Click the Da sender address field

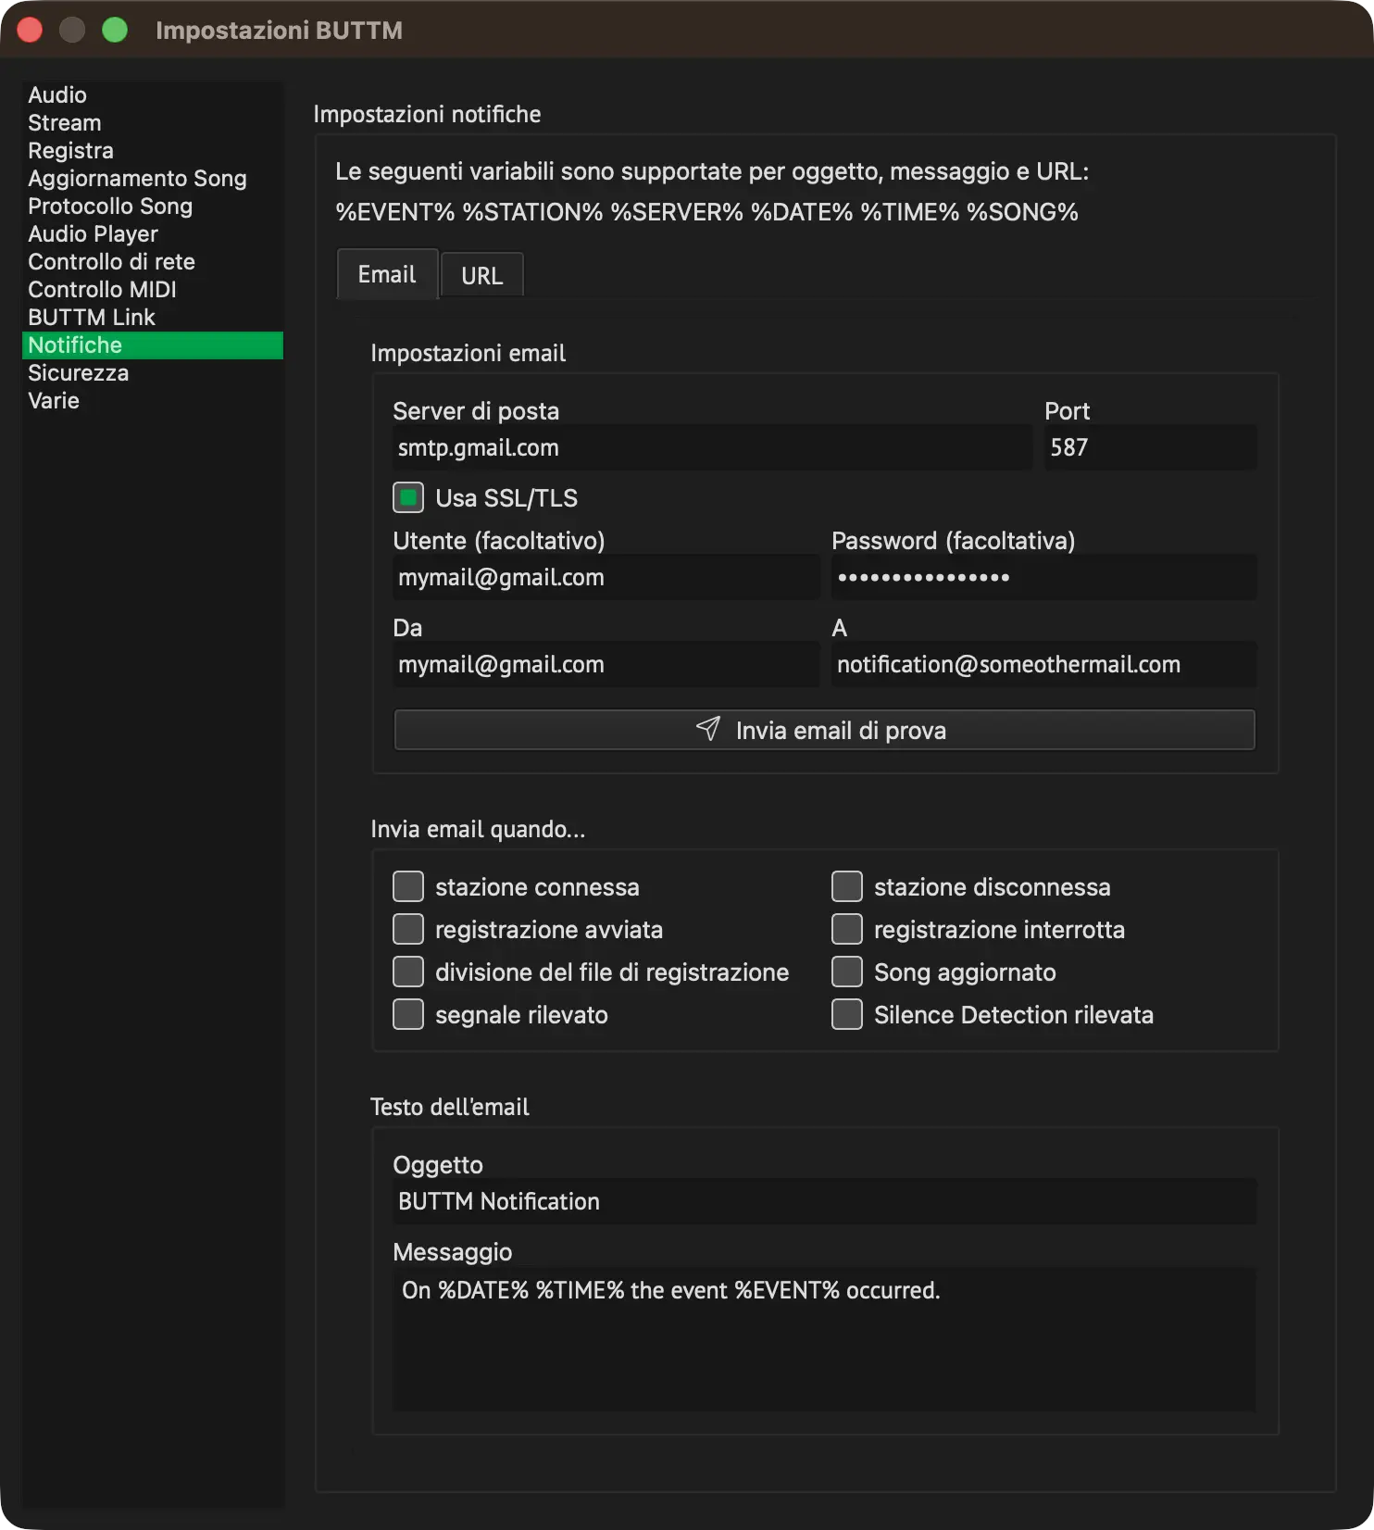[x=606, y=664]
